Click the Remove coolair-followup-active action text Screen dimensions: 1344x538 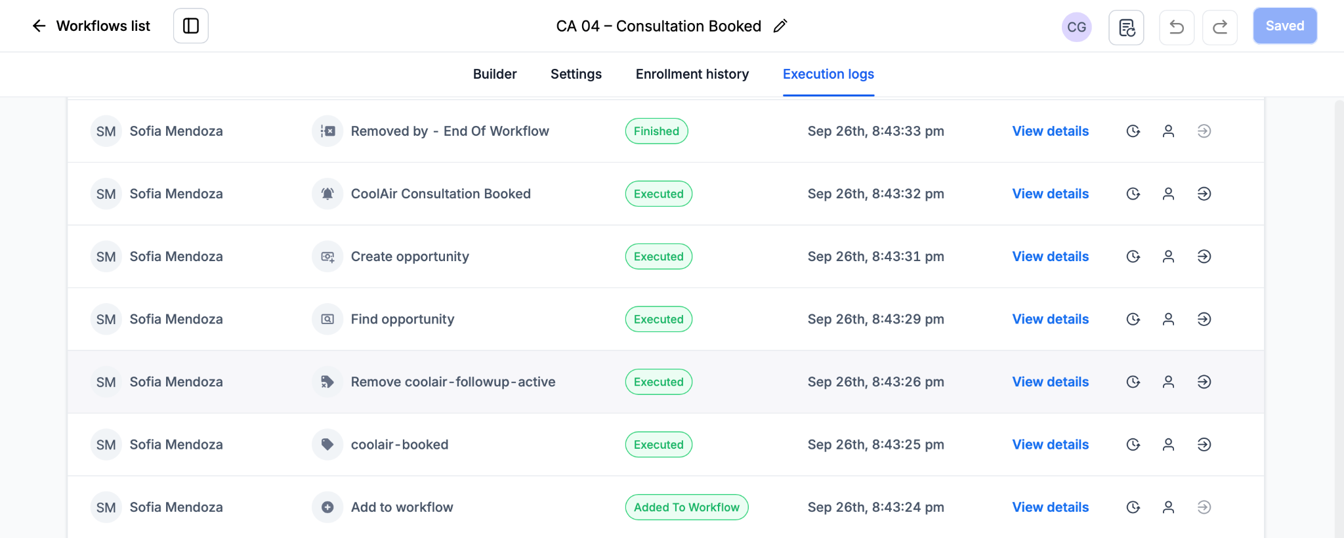coord(453,382)
